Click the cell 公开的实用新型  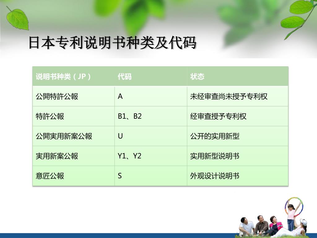[237, 136]
